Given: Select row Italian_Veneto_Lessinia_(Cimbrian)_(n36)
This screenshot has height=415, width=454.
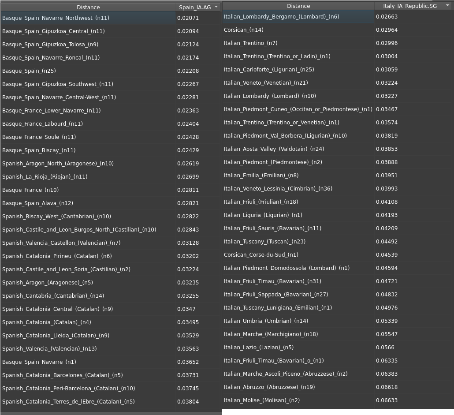Looking at the screenshot, I should click(337, 188).
